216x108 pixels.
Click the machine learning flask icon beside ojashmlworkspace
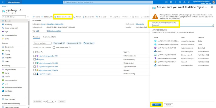pyautogui.click(x=37, y=74)
